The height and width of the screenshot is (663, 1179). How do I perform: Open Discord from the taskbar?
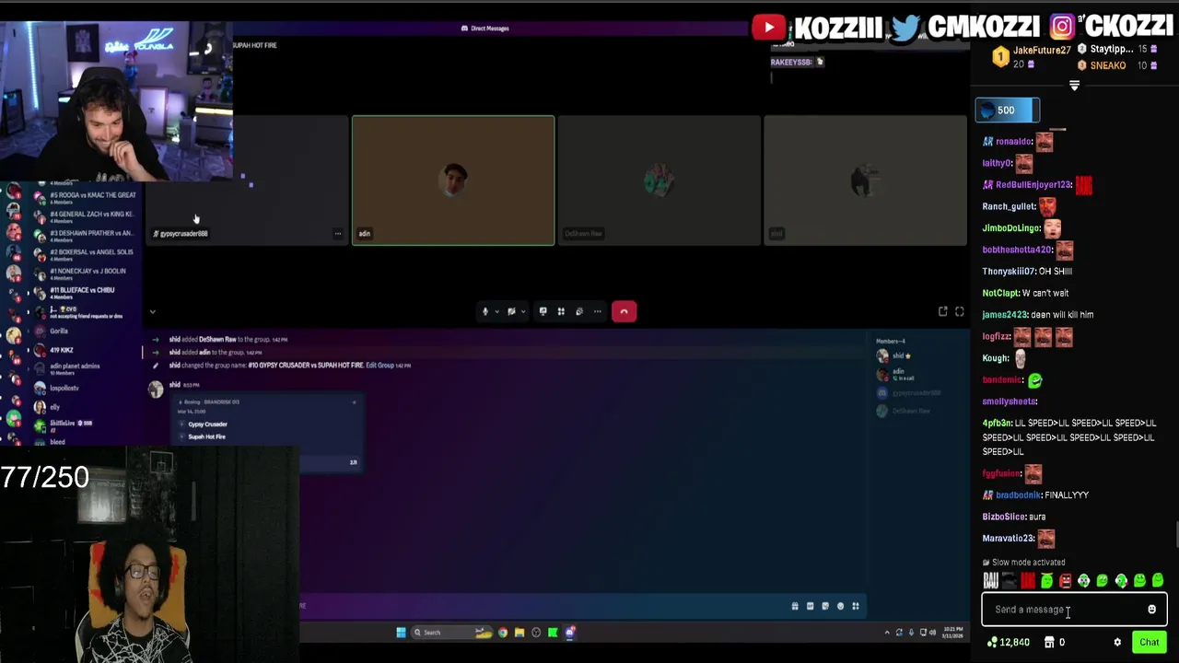click(x=570, y=633)
